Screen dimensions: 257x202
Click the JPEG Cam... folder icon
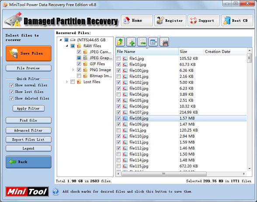tap(85, 52)
